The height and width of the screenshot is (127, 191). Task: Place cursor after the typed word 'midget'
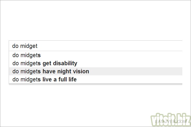[x=38, y=46]
